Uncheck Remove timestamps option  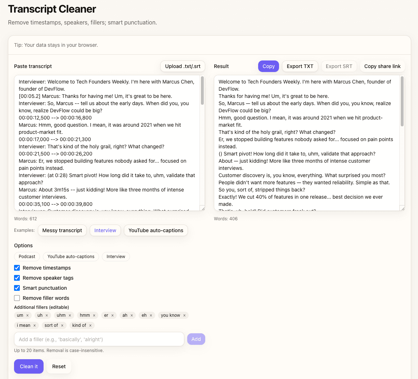17,268
